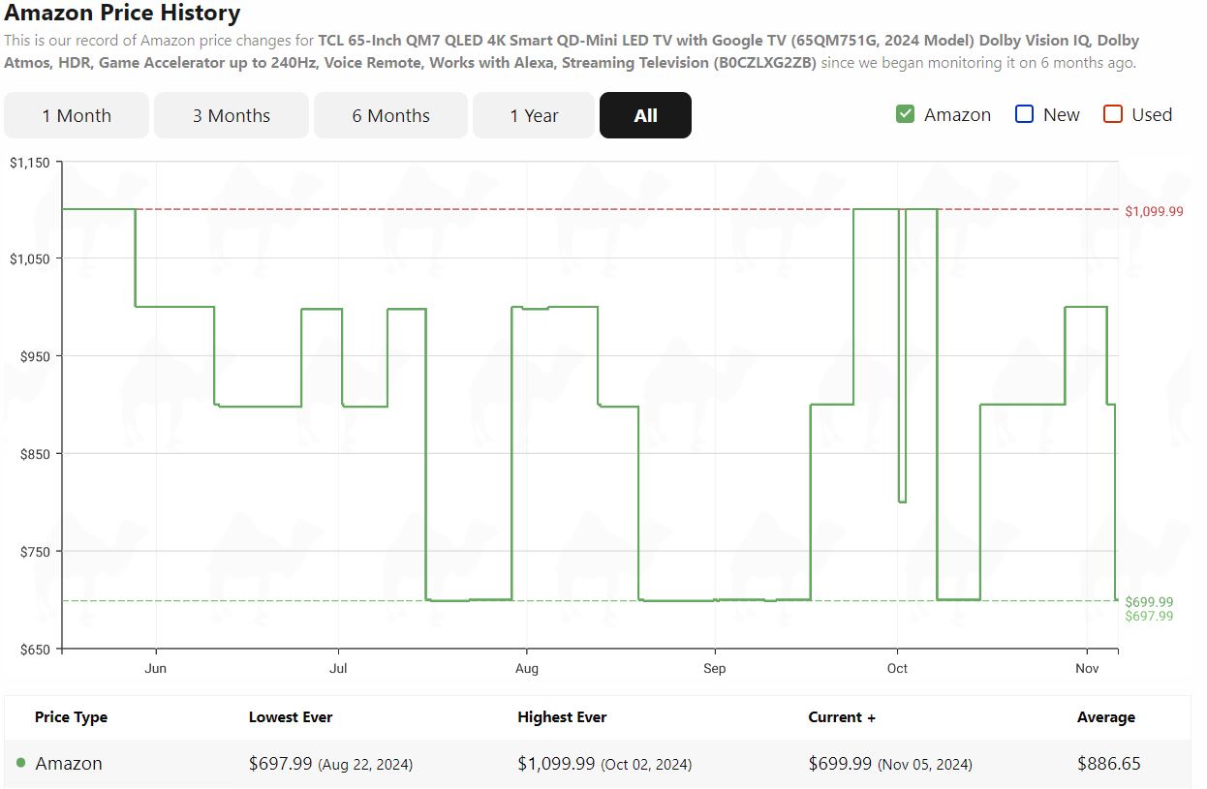The height and width of the screenshot is (789, 1207).
Task: Switch to the 6 Months range
Action: [x=390, y=115]
